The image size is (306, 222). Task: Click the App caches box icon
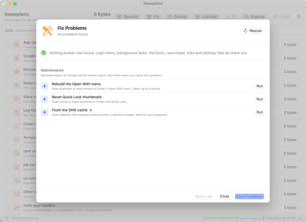coord(17,45)
